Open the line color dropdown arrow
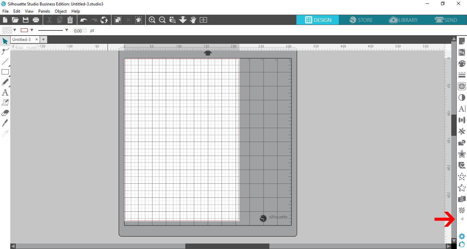The width and height of the screenshot is (467, 249). [32, 30]
